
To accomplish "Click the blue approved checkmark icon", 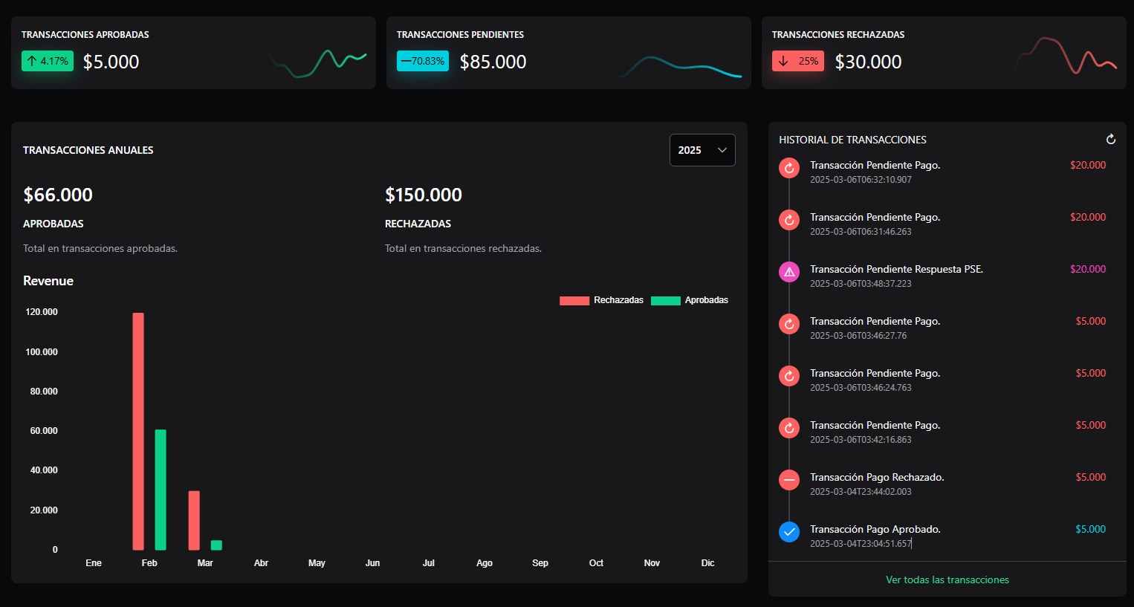I will 789,532.
